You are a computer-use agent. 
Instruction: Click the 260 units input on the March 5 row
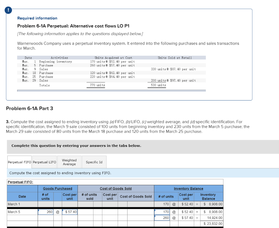pyautogui.click(x=46, y=212)
